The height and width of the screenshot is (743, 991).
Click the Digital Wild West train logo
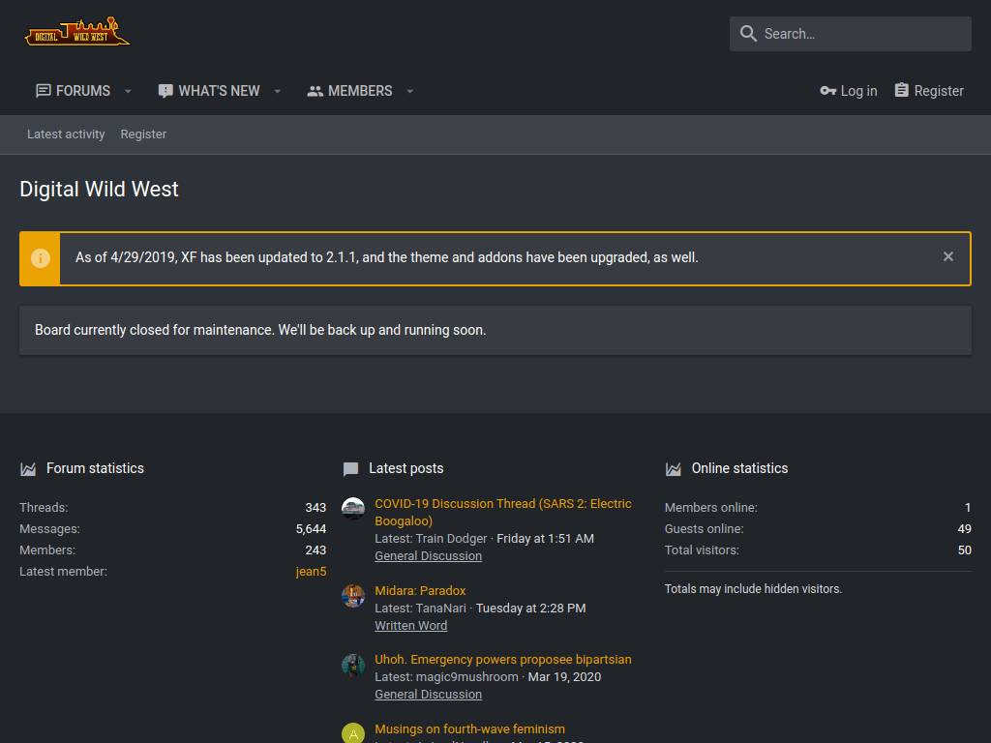(77, 32)
